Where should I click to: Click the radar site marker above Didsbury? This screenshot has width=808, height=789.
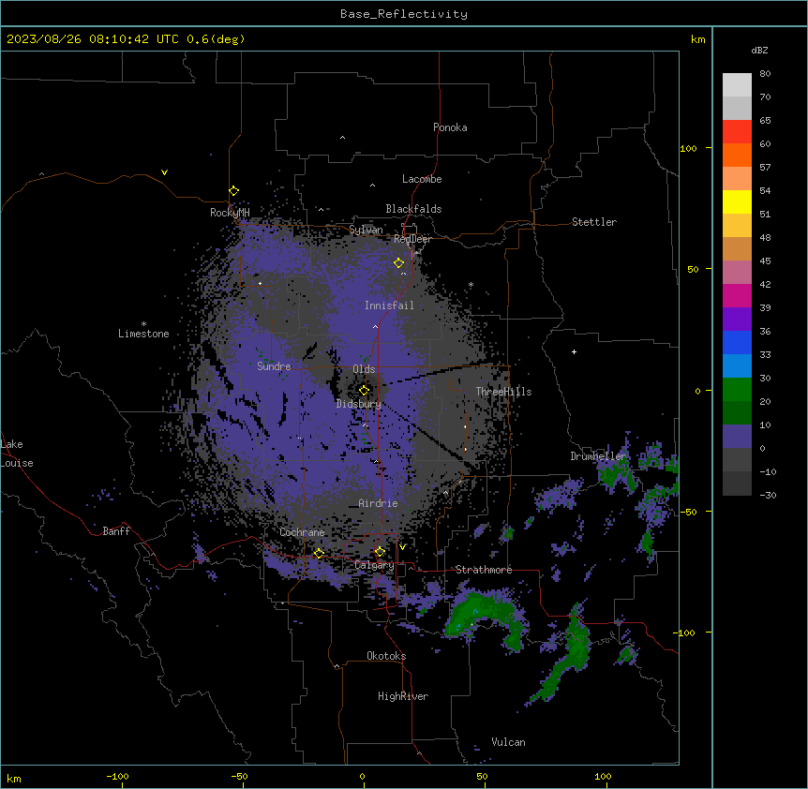(364, 390)
